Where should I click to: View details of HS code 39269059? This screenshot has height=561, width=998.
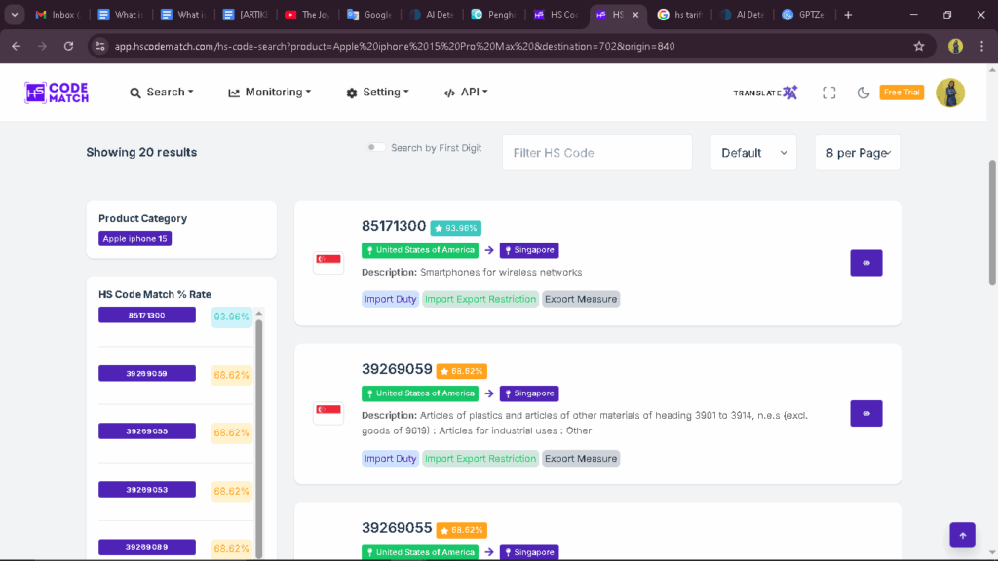865,413
